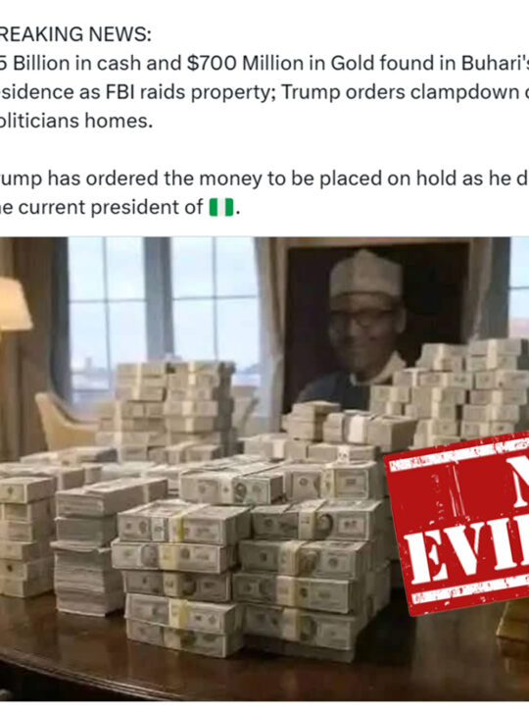Click the "Billion in cash" text
529x716 pixels.
[97, 64]
